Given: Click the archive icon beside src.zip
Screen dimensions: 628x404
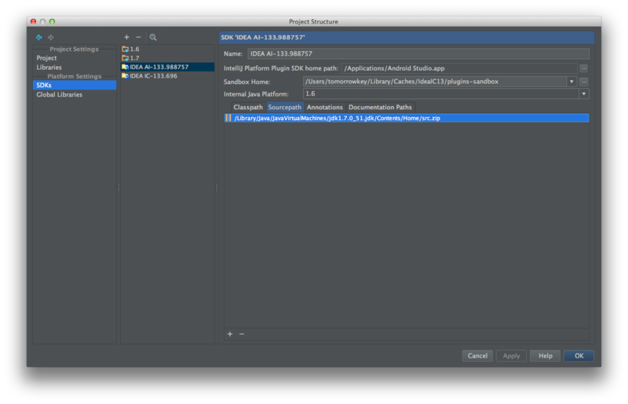Looking at the screenshot, I should coord(228,118).
